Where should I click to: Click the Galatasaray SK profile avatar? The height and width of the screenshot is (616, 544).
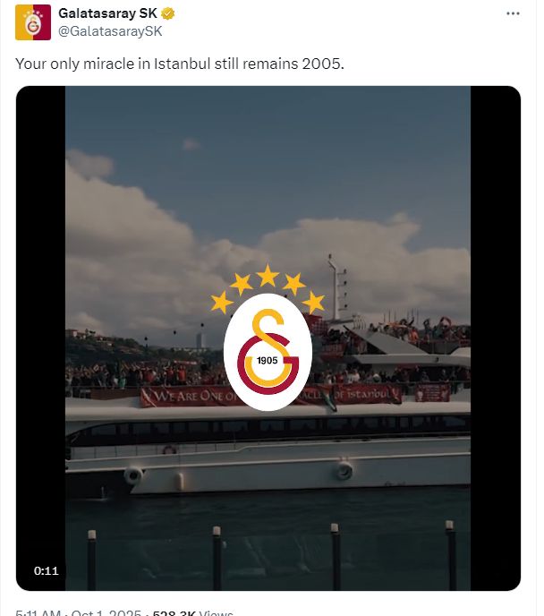[33, 22]
